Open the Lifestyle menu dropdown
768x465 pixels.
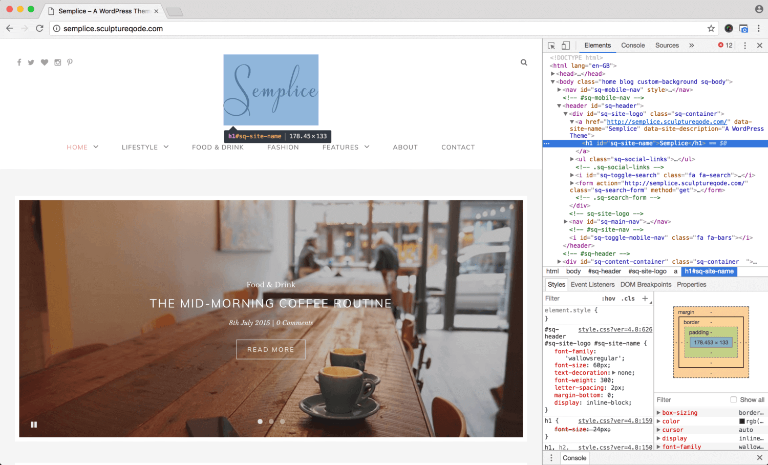145,147
